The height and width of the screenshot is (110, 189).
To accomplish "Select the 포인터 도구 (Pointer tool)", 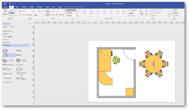I will [x=70, y=10].
